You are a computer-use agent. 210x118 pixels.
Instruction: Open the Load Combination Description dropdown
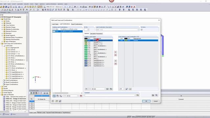pyautogui.click(x=138, y=29)
